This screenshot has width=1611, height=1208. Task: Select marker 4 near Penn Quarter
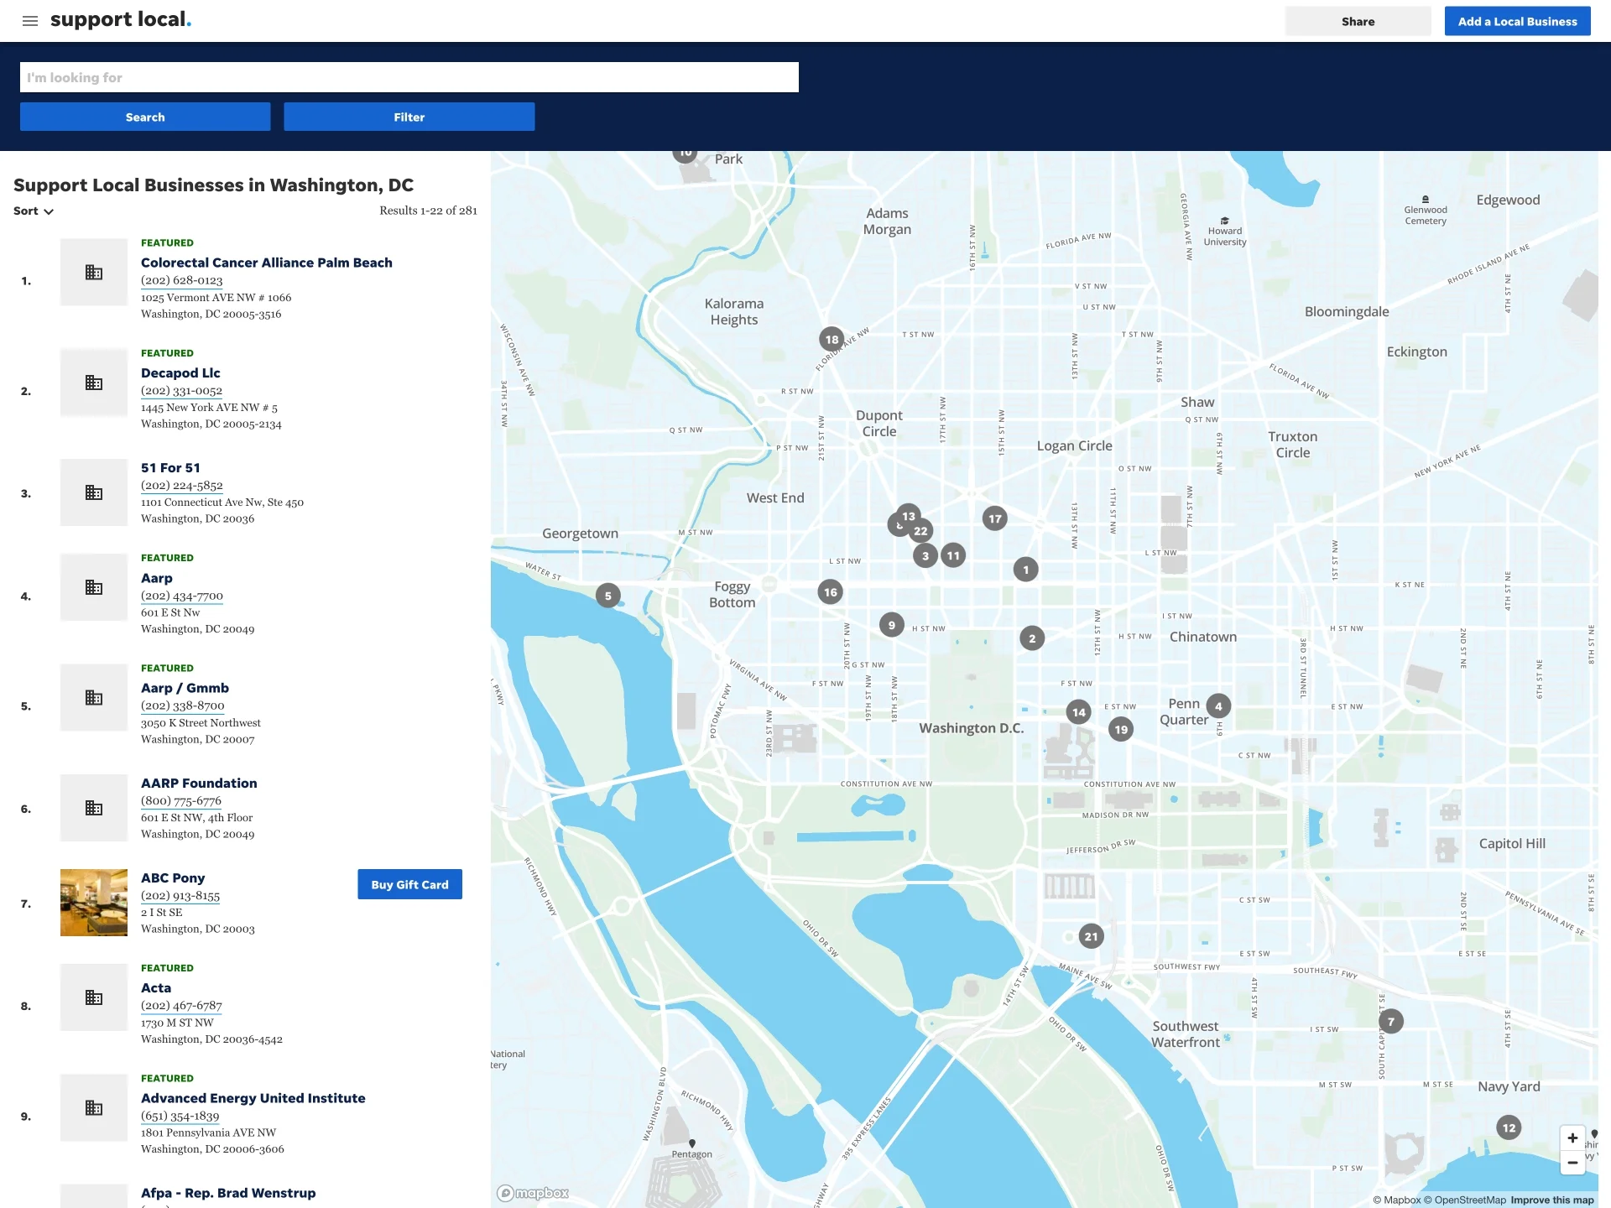point(1218,706)
